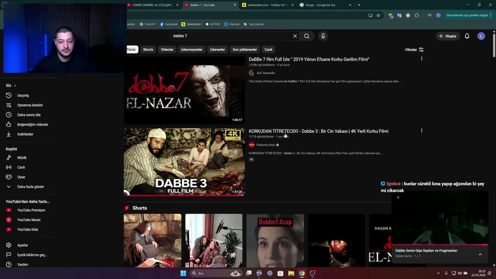Select the Shorts filter chip
The image size is (496, 279).
point(148,50)
